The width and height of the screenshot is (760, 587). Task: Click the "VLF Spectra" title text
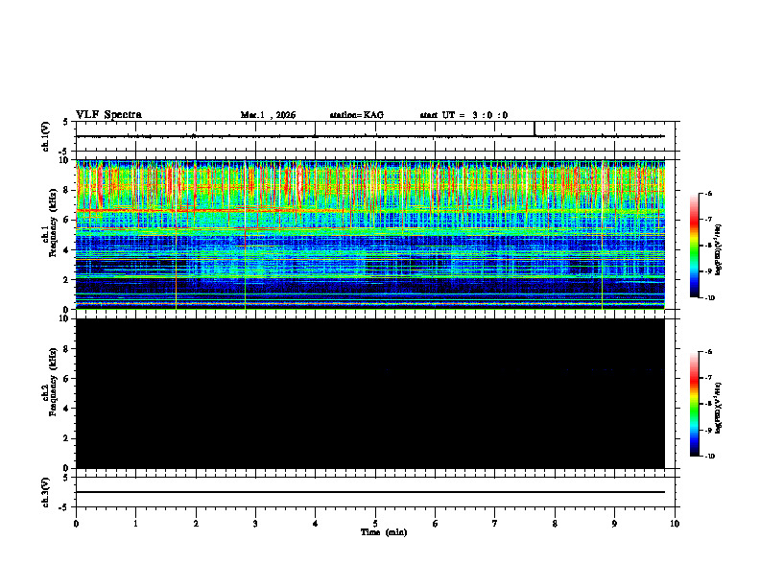pos(108,115)
